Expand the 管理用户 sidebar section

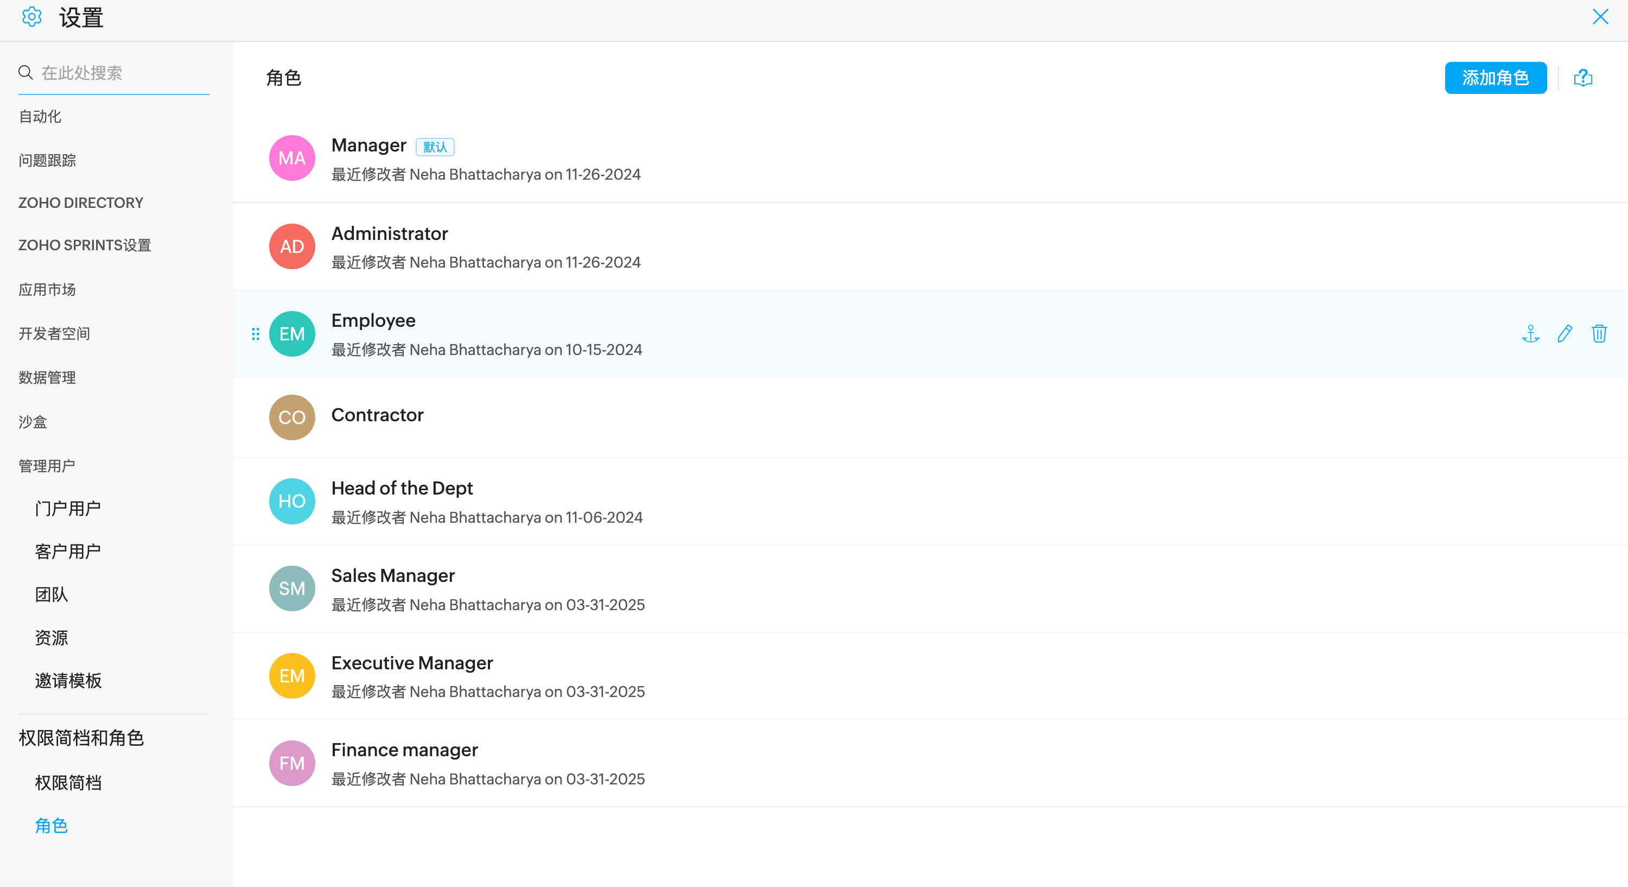(x=47, y=466)
